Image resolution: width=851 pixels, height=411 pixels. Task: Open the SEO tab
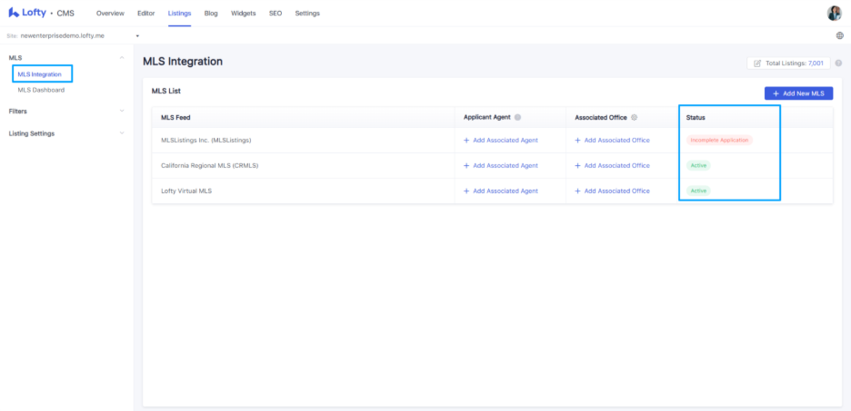tap(275, 14)
